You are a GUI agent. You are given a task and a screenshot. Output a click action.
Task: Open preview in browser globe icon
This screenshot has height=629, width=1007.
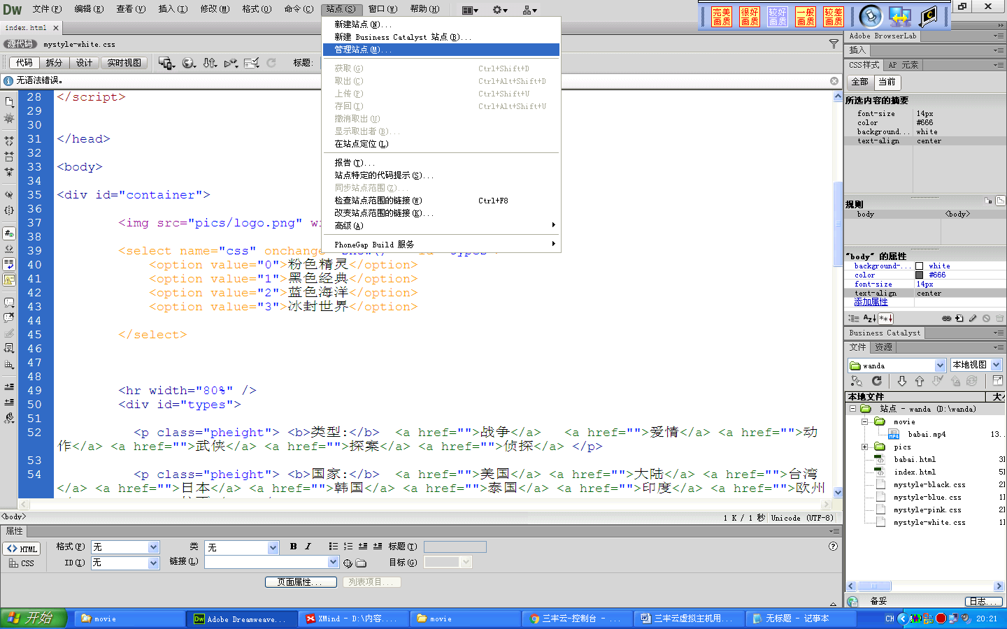pyautogui.click(x=189, y=63)
